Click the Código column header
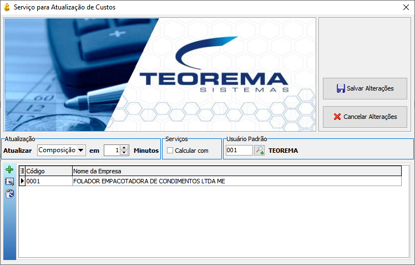The height and width of the screenshot is (265, 415). 49,171
